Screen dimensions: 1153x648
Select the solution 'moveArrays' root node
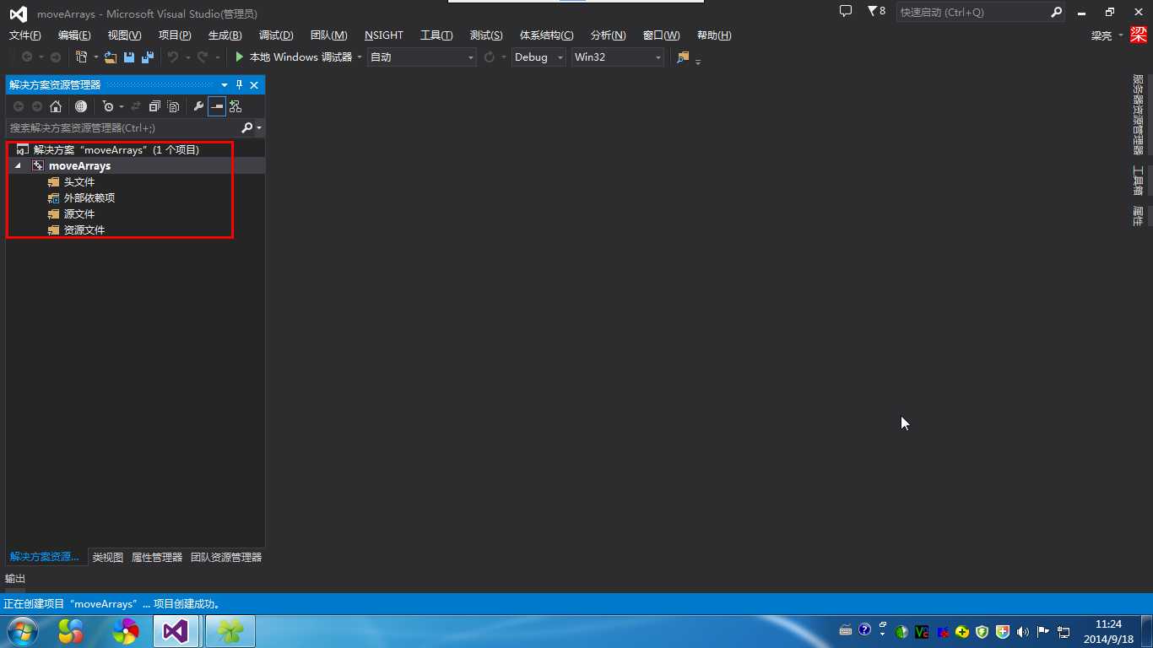pyautogui.click(x=116, y=149)
